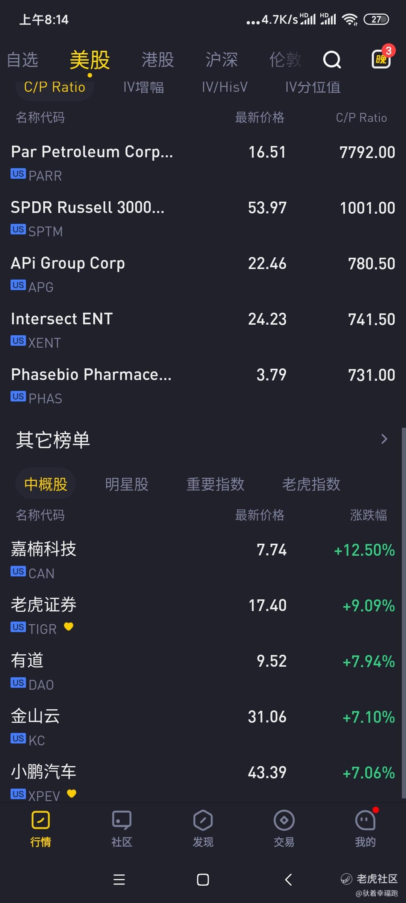Open the calendar icon with badge 3
Viewport: 406px width, 903px height.
click(382, 59)
